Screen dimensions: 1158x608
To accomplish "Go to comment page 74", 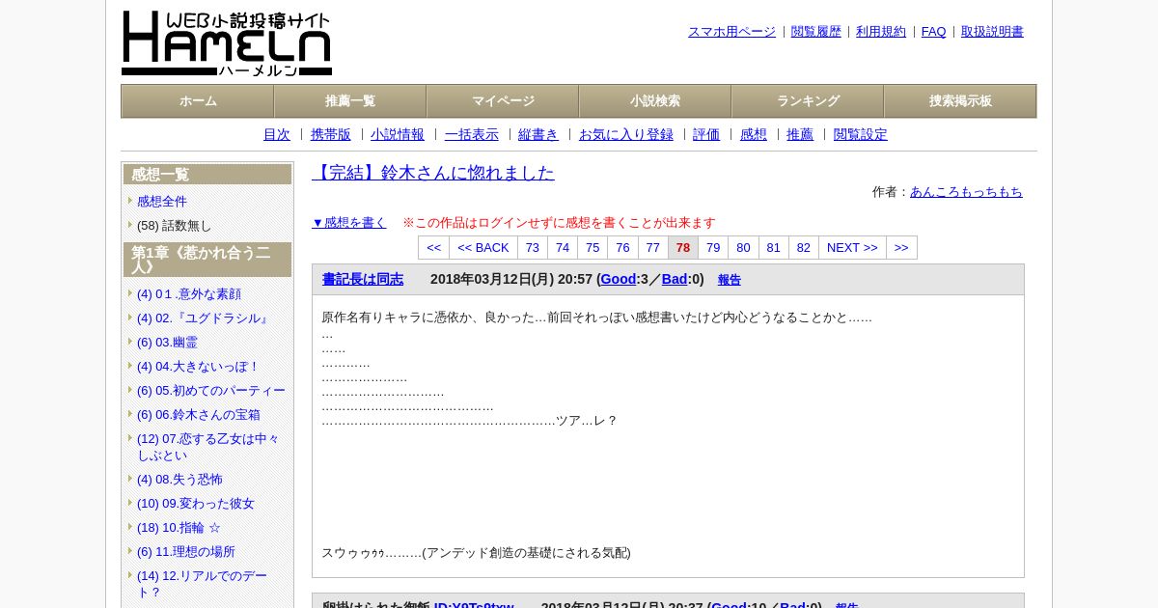I will coord(563,248).
